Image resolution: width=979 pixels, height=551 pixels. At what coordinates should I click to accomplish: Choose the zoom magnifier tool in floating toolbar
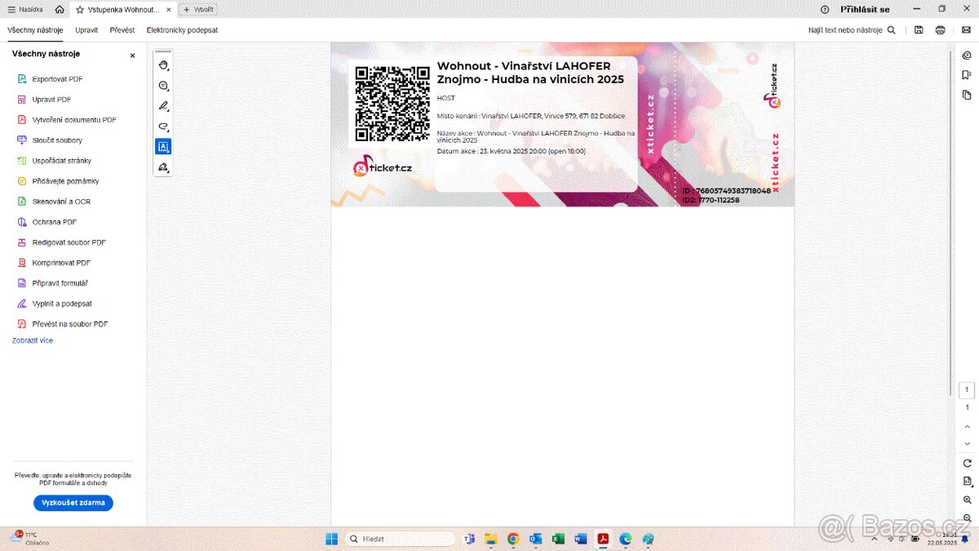[163, 86]
